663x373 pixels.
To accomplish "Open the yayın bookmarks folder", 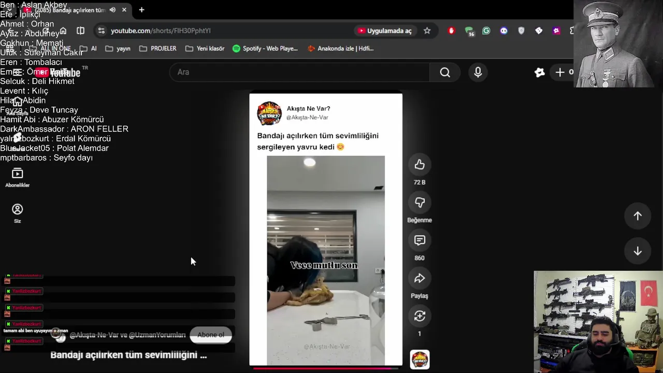I will pos(118,48).
